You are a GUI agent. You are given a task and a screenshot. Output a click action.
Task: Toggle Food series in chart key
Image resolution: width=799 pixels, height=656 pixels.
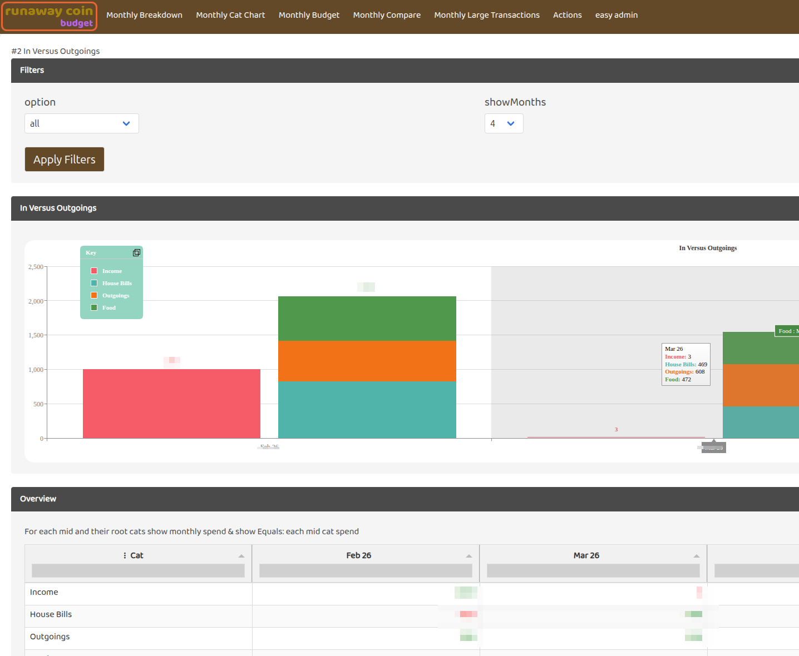click(x=103, y=307)
